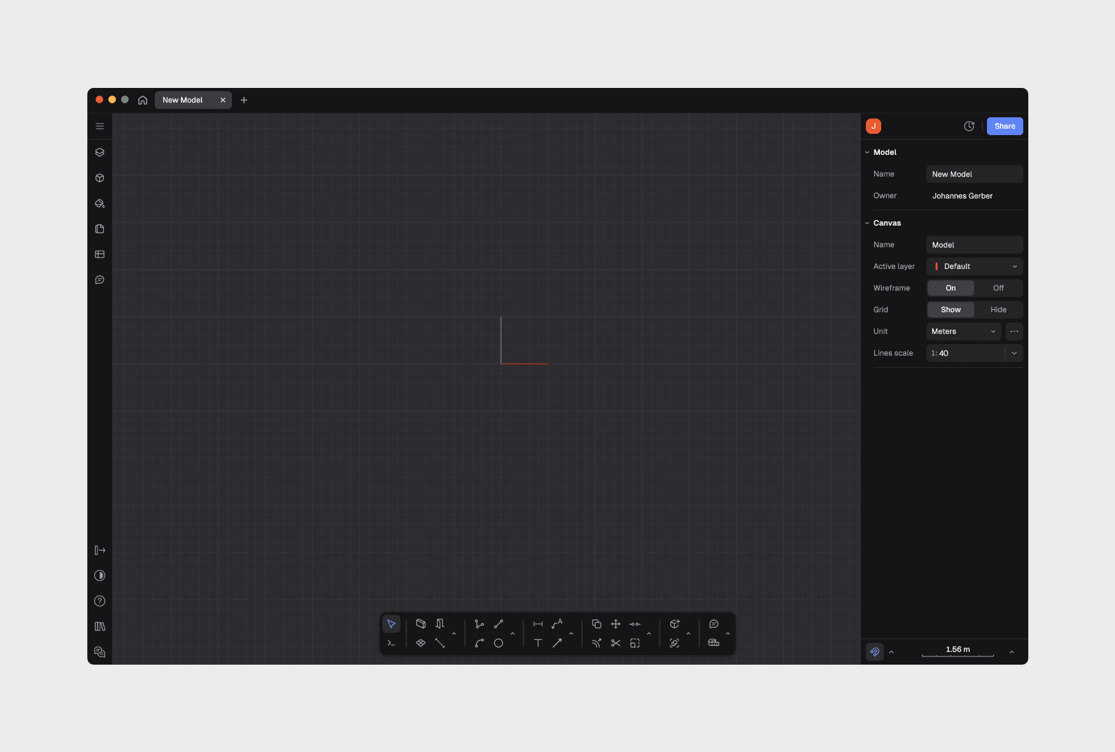Select the tape measure tool
The width and height of the screenshot is (1115, 752).
pos(714,643)
